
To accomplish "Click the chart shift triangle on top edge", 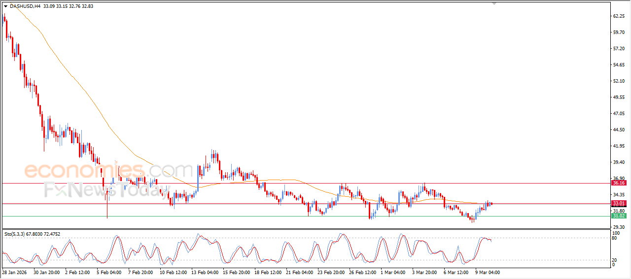I will click(x=494, y=3).
